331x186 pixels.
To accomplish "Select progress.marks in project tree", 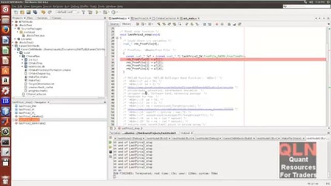I will (x=38, y=91).
